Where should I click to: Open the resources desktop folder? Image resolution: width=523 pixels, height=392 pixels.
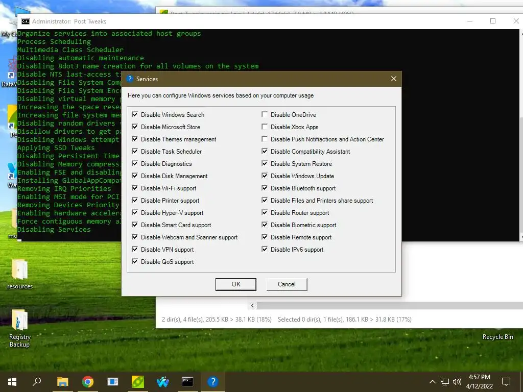click(x=20, y=274)
